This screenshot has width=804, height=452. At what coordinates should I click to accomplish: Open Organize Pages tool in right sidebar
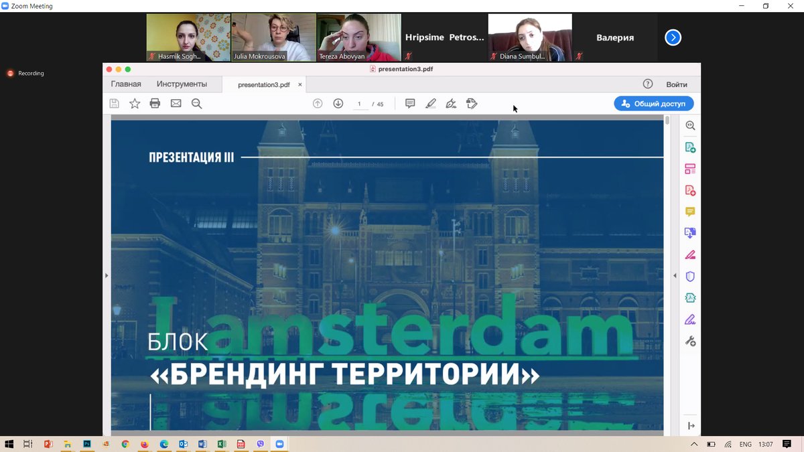pos(690,169)
